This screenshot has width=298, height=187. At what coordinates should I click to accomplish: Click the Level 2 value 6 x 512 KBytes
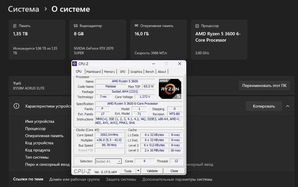coord(154,145)
